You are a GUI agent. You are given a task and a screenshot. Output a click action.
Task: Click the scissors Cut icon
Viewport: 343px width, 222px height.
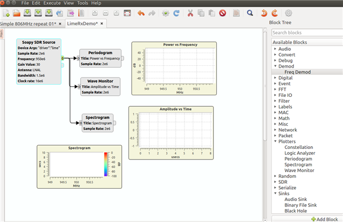pos(191,13)
